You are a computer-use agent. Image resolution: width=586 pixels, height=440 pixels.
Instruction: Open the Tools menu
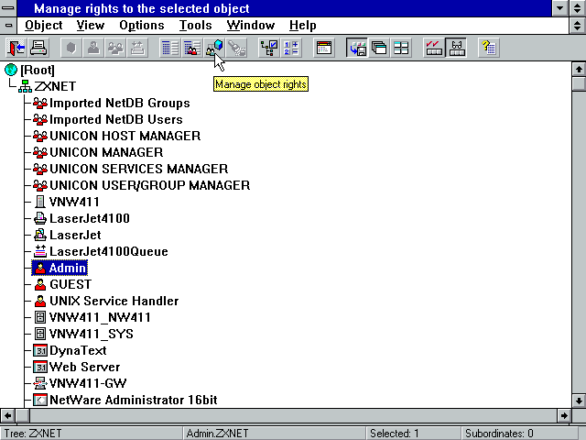tap(195, 26)
